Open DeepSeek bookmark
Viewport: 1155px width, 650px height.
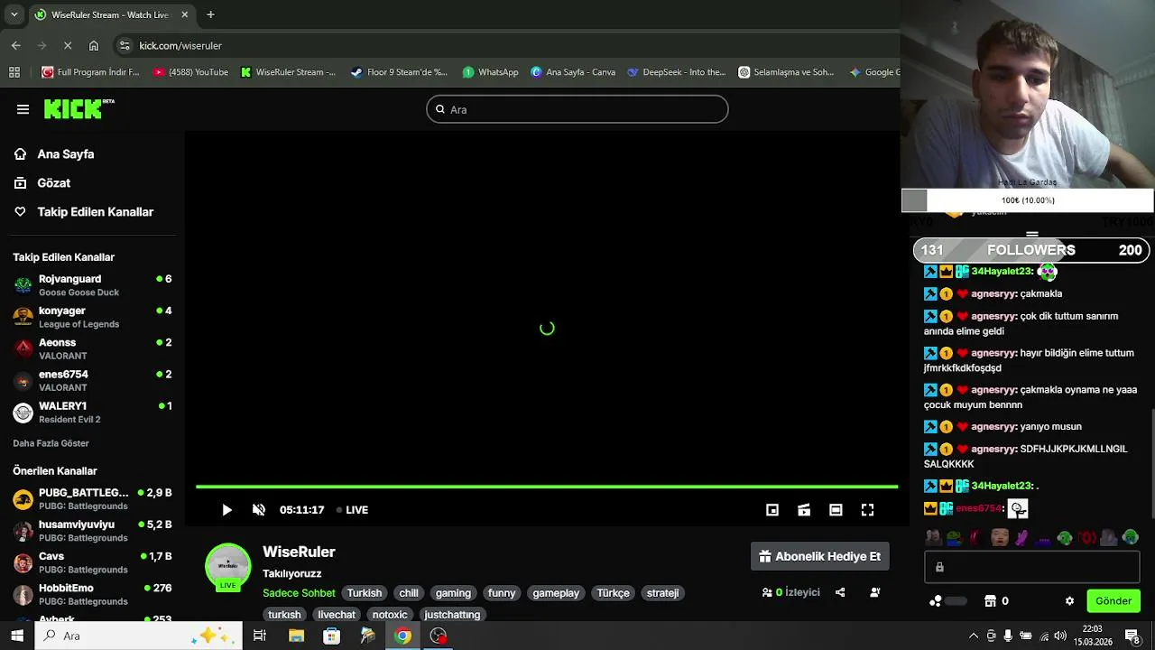677,72
